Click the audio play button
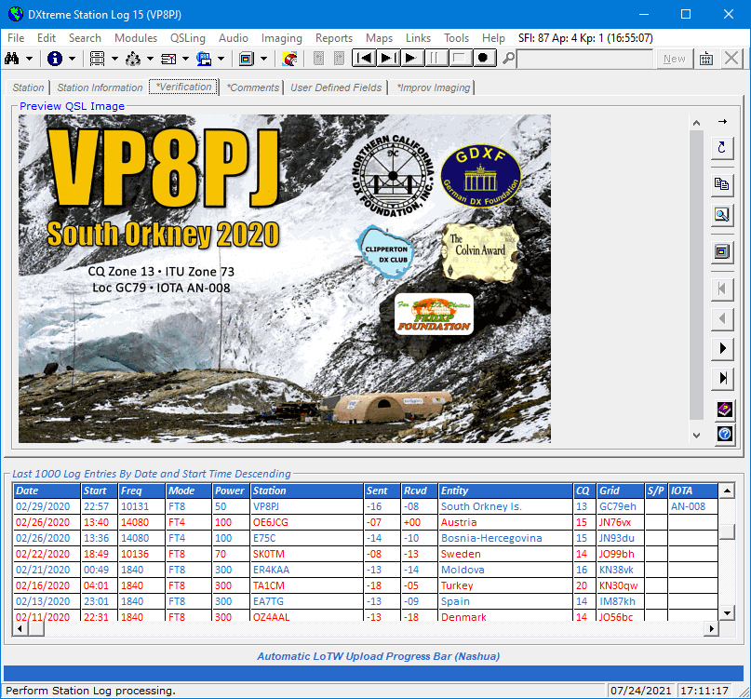Screen dimensions: 751x699 pos(411,58)
